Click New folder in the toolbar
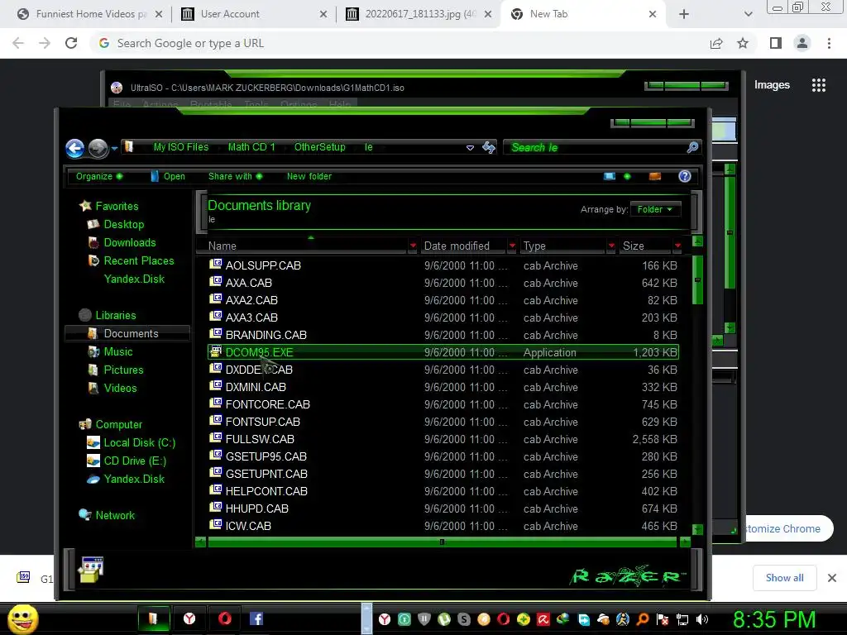Image resolution: width=847 pixels, height=635 pixels. click(x=309, y=177)
